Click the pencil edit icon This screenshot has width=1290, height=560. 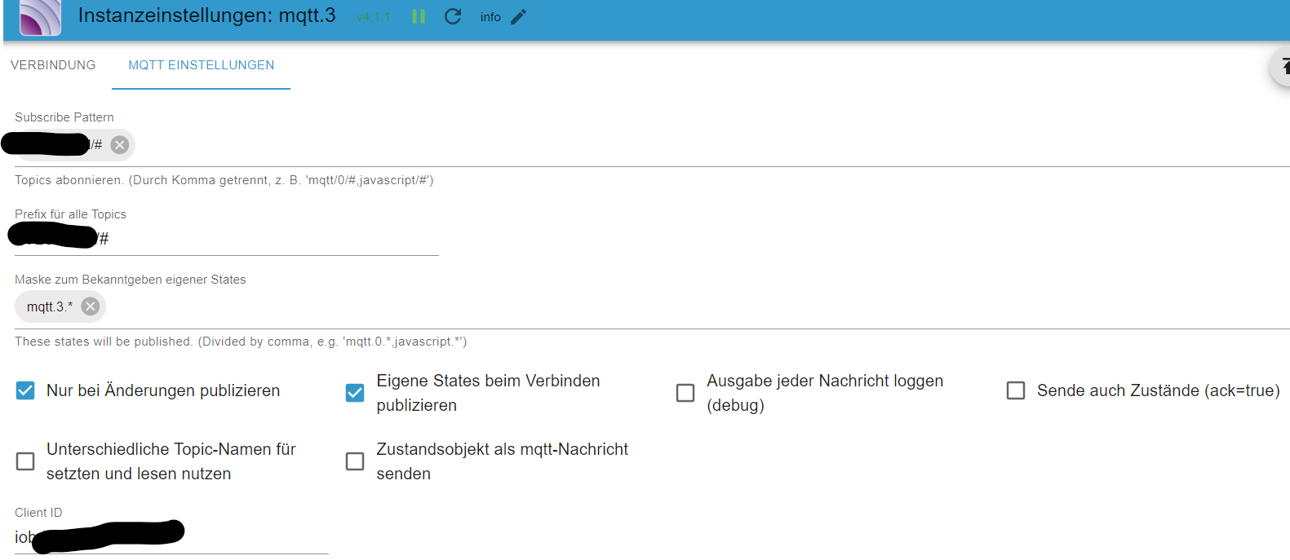coord(519,16)
